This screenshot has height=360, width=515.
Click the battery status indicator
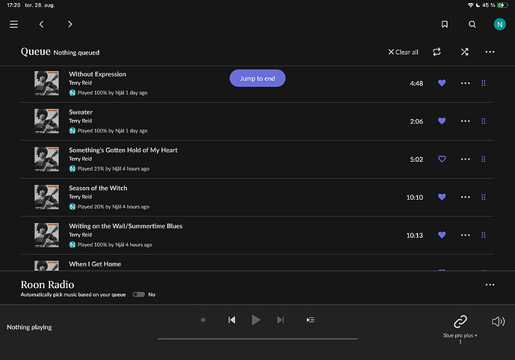[x=502, y=5]
